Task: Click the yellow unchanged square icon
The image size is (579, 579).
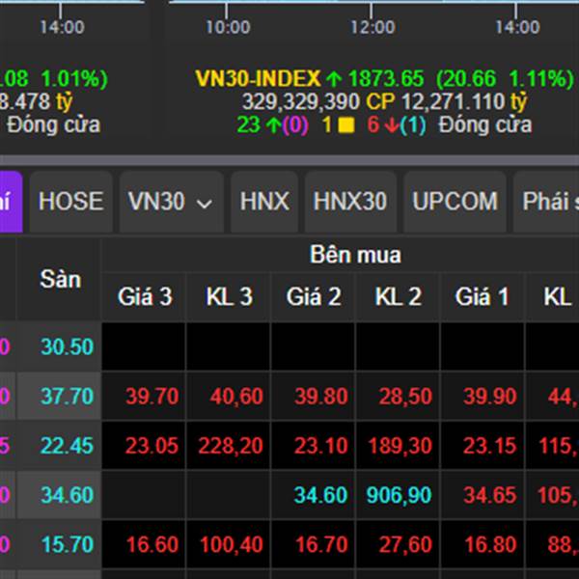Action: point(346,124)
